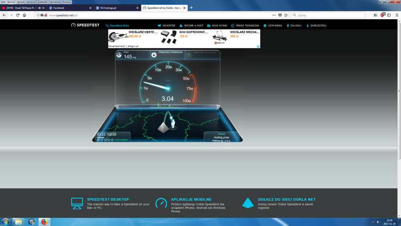Click the Adblock extension icon

(x=383, y=15)
